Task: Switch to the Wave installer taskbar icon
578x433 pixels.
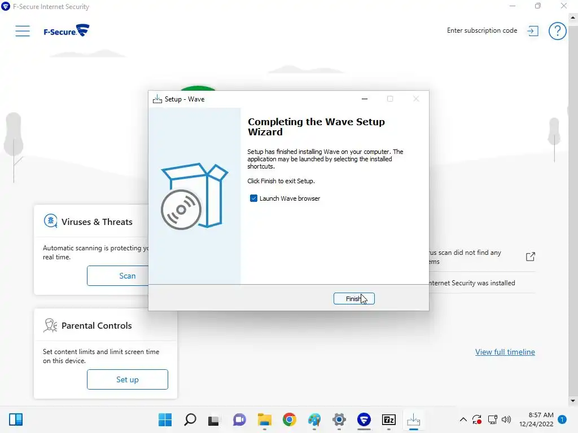Action: coord(414,419)
